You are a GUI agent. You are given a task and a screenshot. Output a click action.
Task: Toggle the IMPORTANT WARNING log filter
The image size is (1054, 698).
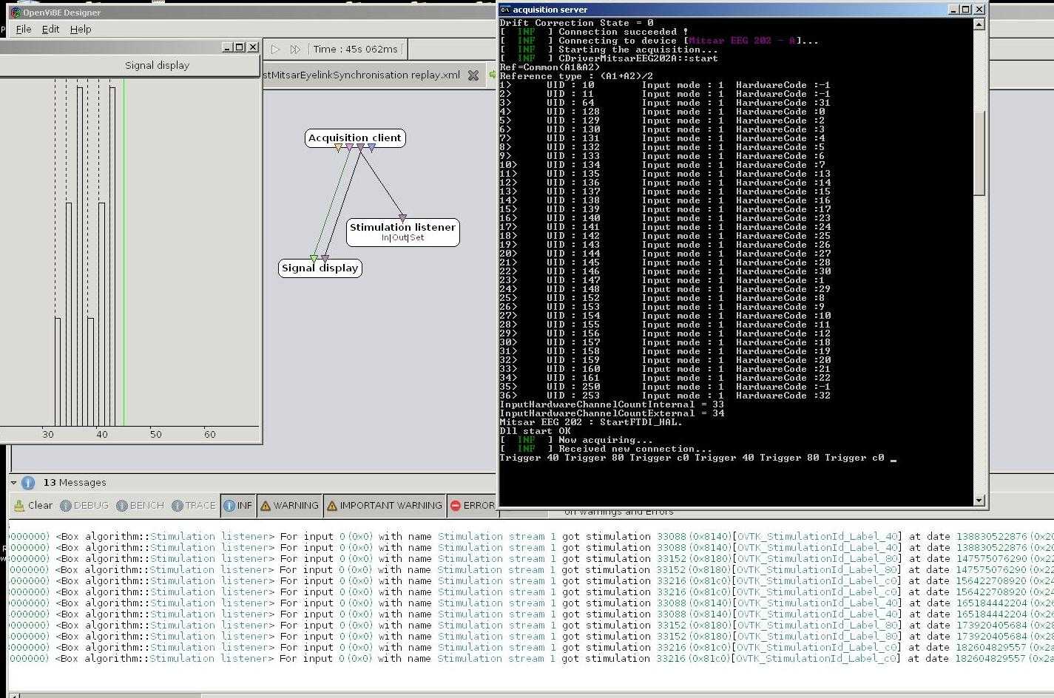pos(385,506)
